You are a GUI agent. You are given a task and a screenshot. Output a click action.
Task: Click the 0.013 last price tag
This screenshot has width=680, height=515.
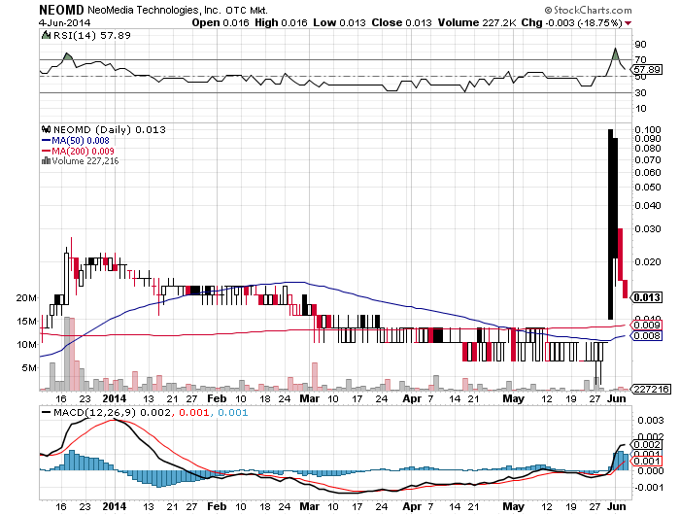coord(646,297)
